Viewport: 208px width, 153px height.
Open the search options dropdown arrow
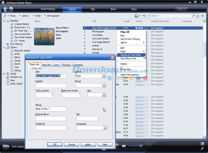point(198,16)
